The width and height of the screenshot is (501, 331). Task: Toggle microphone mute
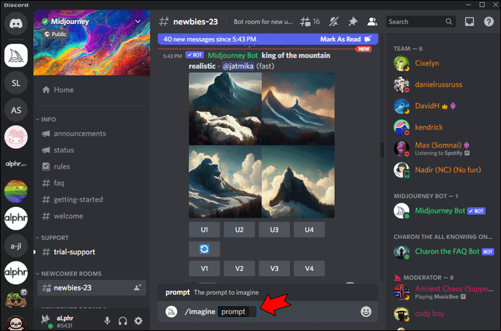(108, 320)
